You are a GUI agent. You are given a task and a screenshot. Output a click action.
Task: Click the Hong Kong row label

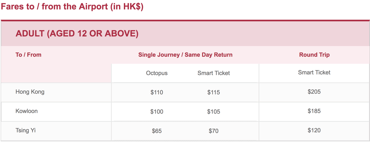coord(30,92)
